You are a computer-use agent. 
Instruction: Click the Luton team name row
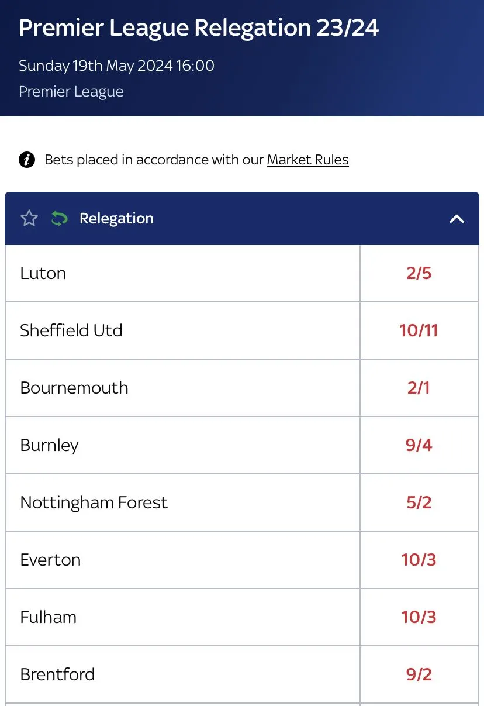[x=43, y=273]
